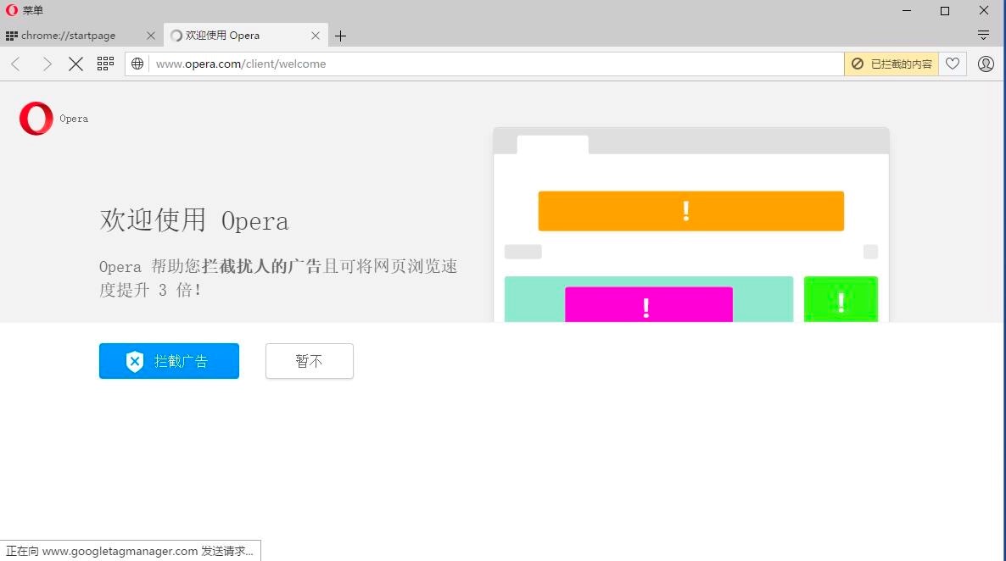This screenshot has width=1006, height=561.
Task: Click the site badge icon in the address bar
Action: tap(137, 64)
